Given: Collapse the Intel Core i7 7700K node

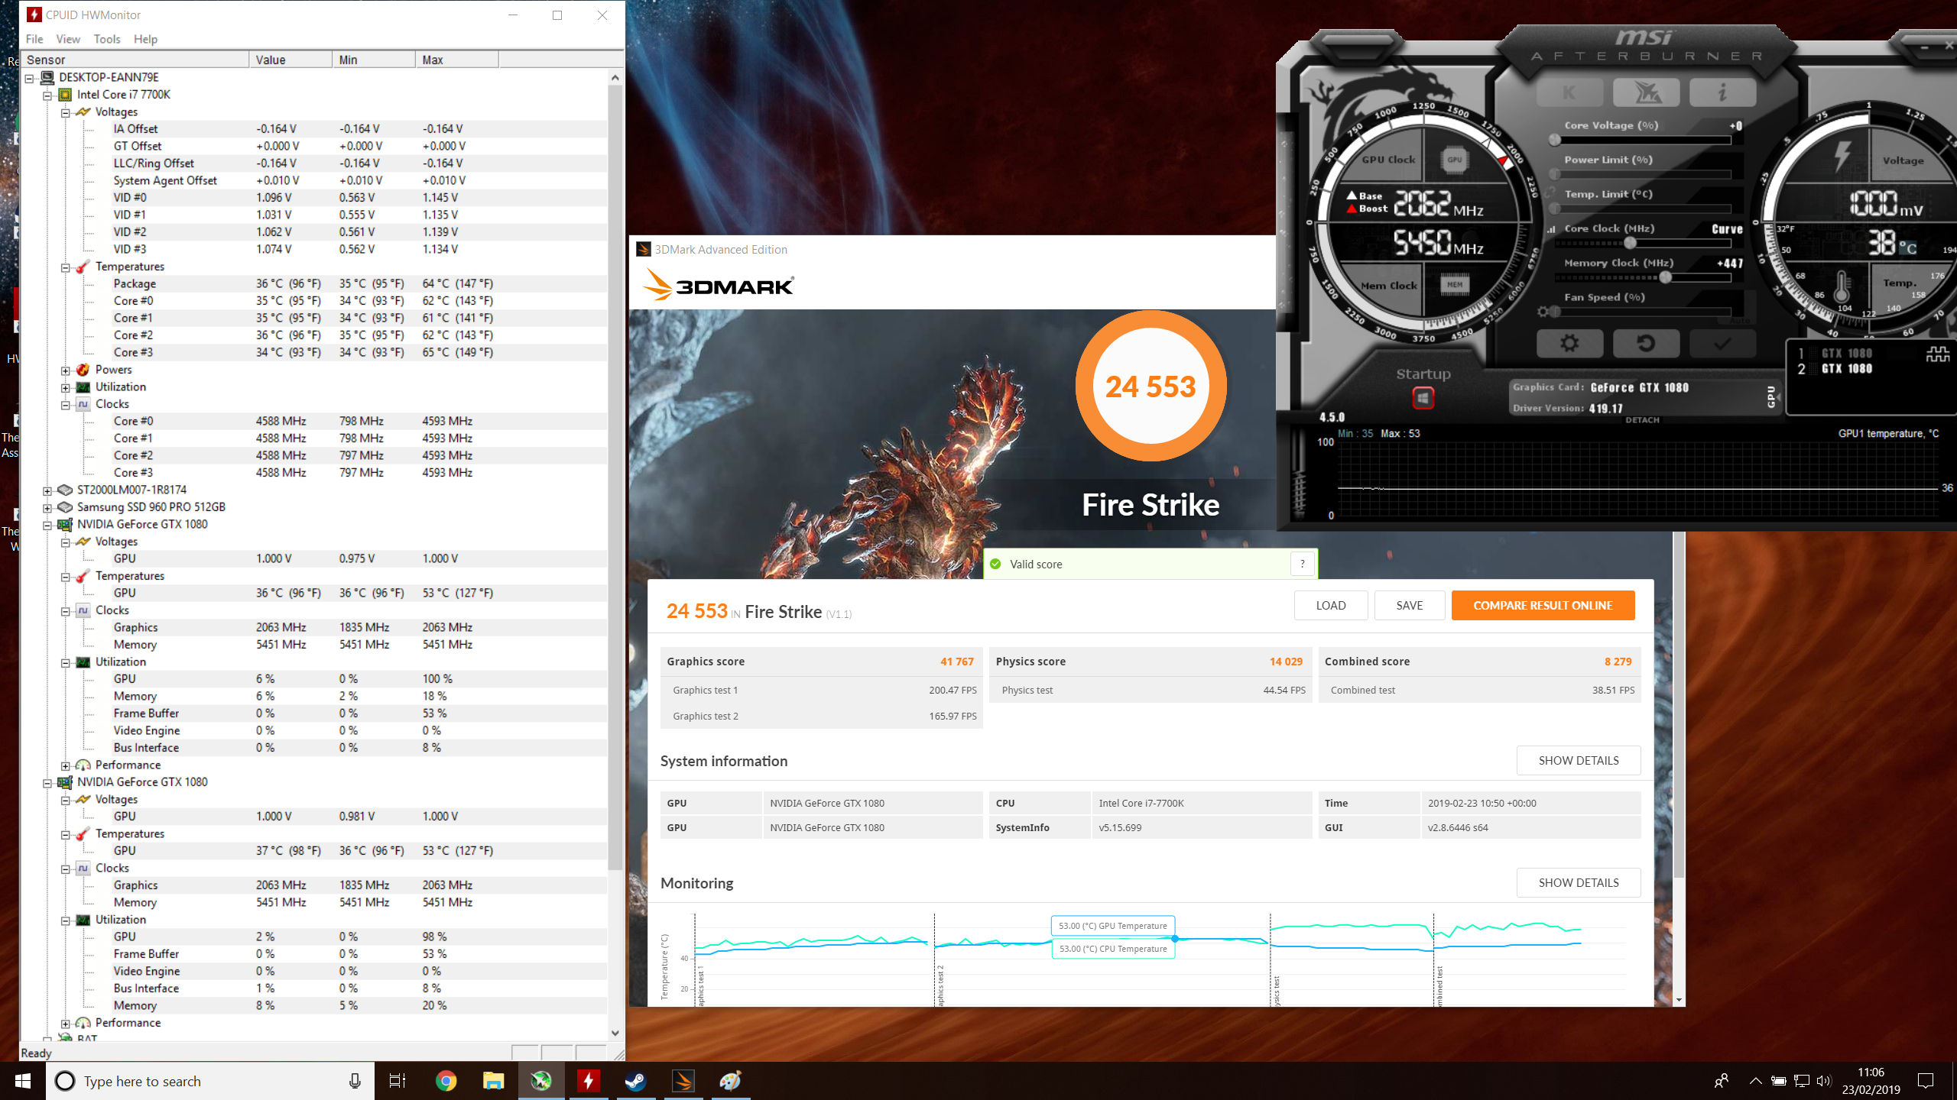Looking at the screenshot, I should 47,95.
